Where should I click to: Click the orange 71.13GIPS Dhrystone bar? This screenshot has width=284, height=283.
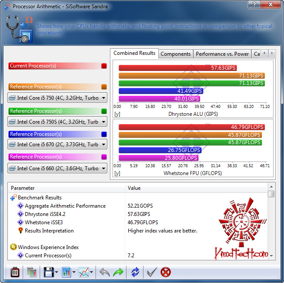(x=192, y=75)
